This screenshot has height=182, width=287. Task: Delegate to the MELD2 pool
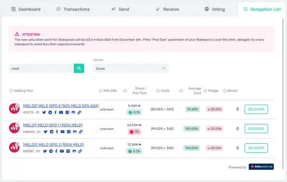(x=256, y=109)
